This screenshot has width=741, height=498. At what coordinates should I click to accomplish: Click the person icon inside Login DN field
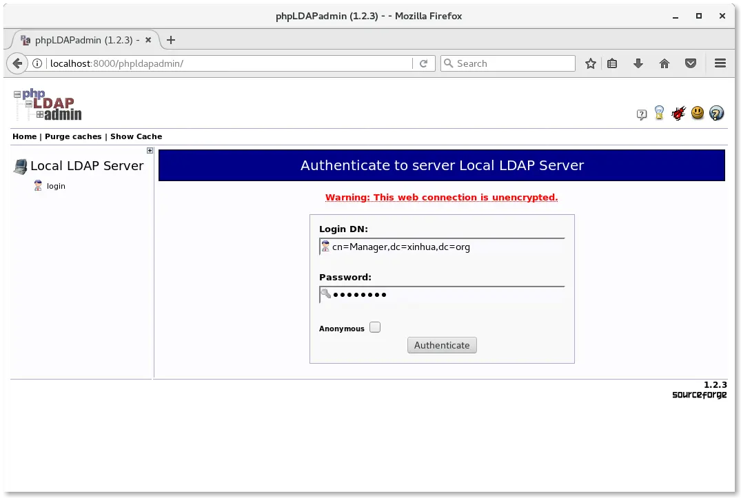coord(324,246)
